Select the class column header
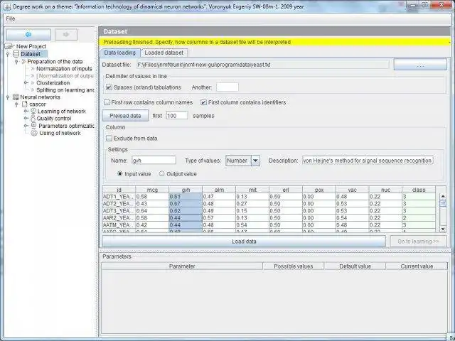This screenshot has height=341, width=455. (x=419, y=190)
